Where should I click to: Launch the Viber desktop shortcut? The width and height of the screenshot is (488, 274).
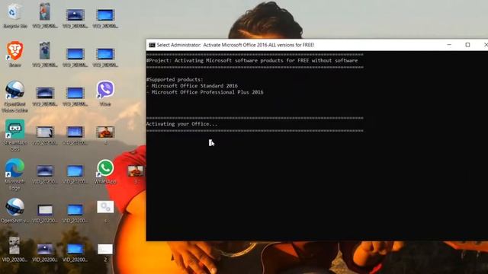(105, 93)
